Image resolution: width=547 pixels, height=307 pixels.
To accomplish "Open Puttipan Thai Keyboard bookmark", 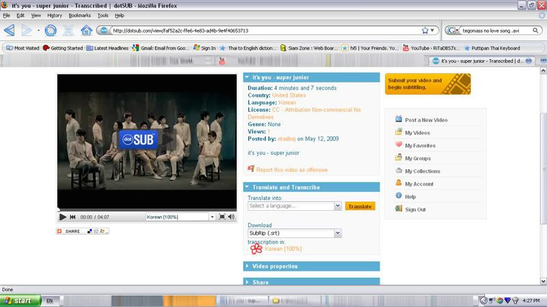I will pyautogui.click(x=492, y=48).
